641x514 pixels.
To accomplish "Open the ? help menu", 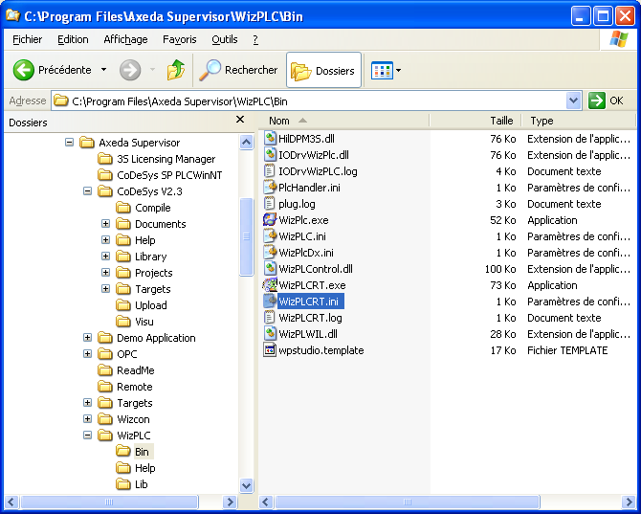I will point(255,39).
